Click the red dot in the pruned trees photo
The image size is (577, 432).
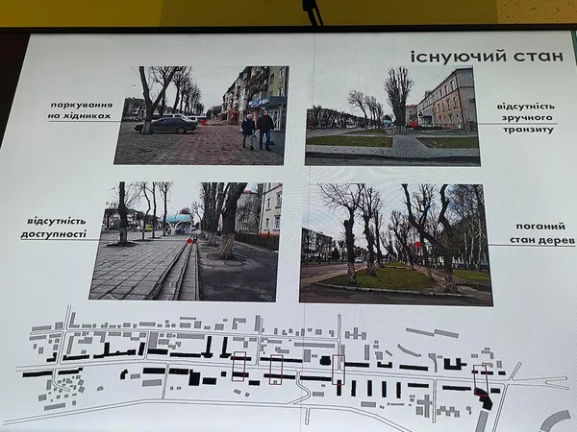pos(418,244)
